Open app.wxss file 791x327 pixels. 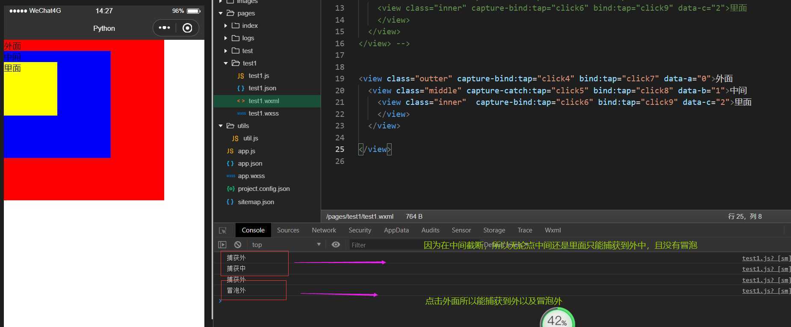tap(251, 176)
